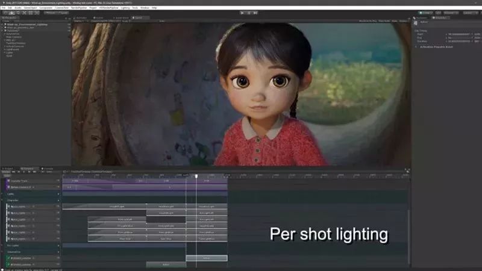Screen dimensions: 482x271
Task: Open the Window menu
Action: [145, 8]
